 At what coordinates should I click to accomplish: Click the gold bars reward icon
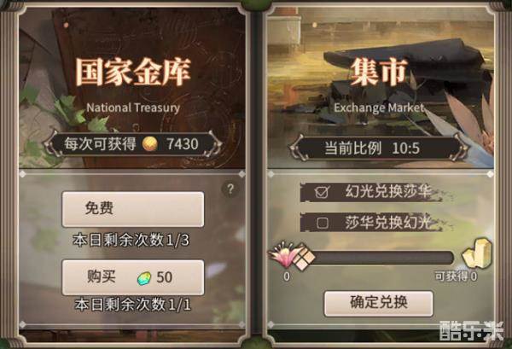coord(477,253)
